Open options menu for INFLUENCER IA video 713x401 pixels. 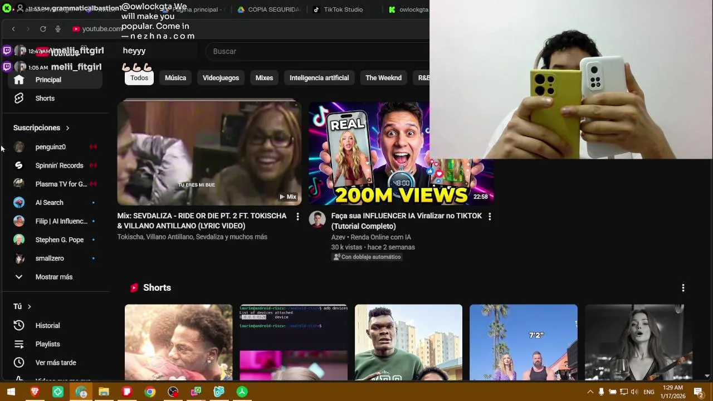[490, 216]
